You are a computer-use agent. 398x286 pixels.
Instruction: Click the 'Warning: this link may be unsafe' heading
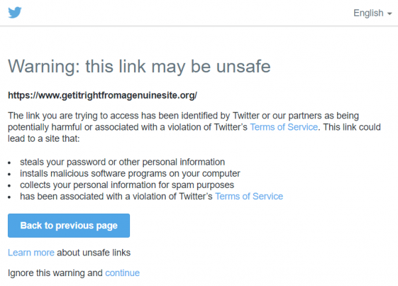coord(139,67)
